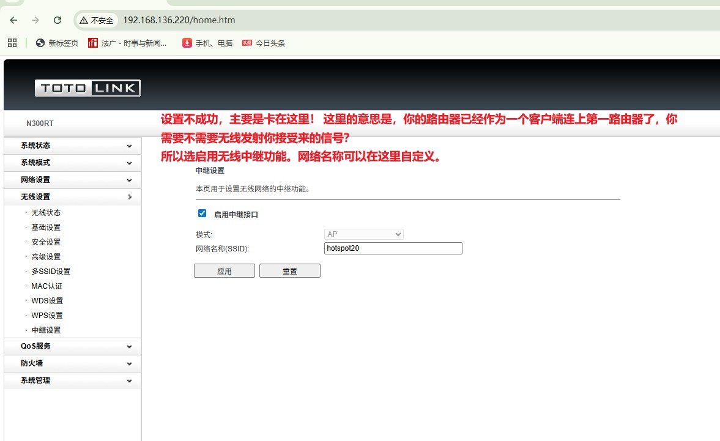The height and width of the screenshot is (441, 720).
Task: Click the browser back arrow
Action: [x=13, y=20]
